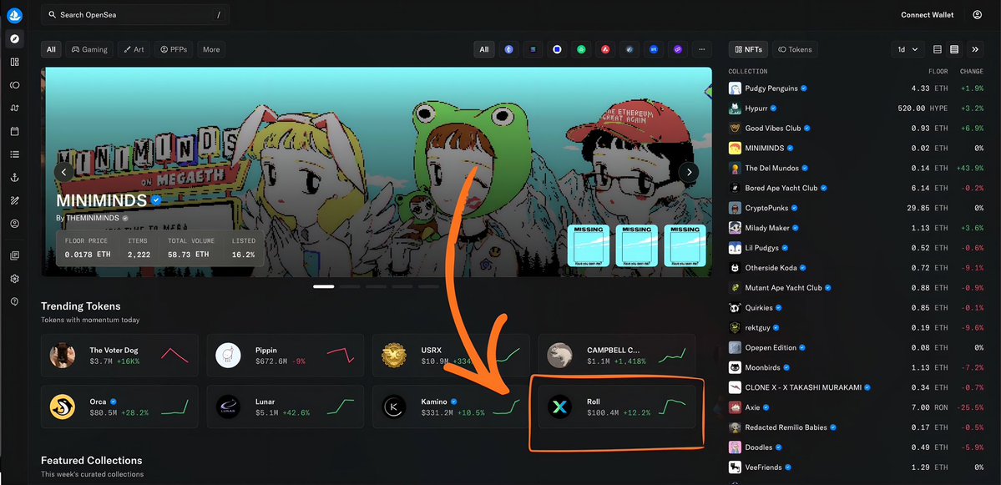Toggle the Art category filter
The image size is (1001, 485).
[134, 49]
